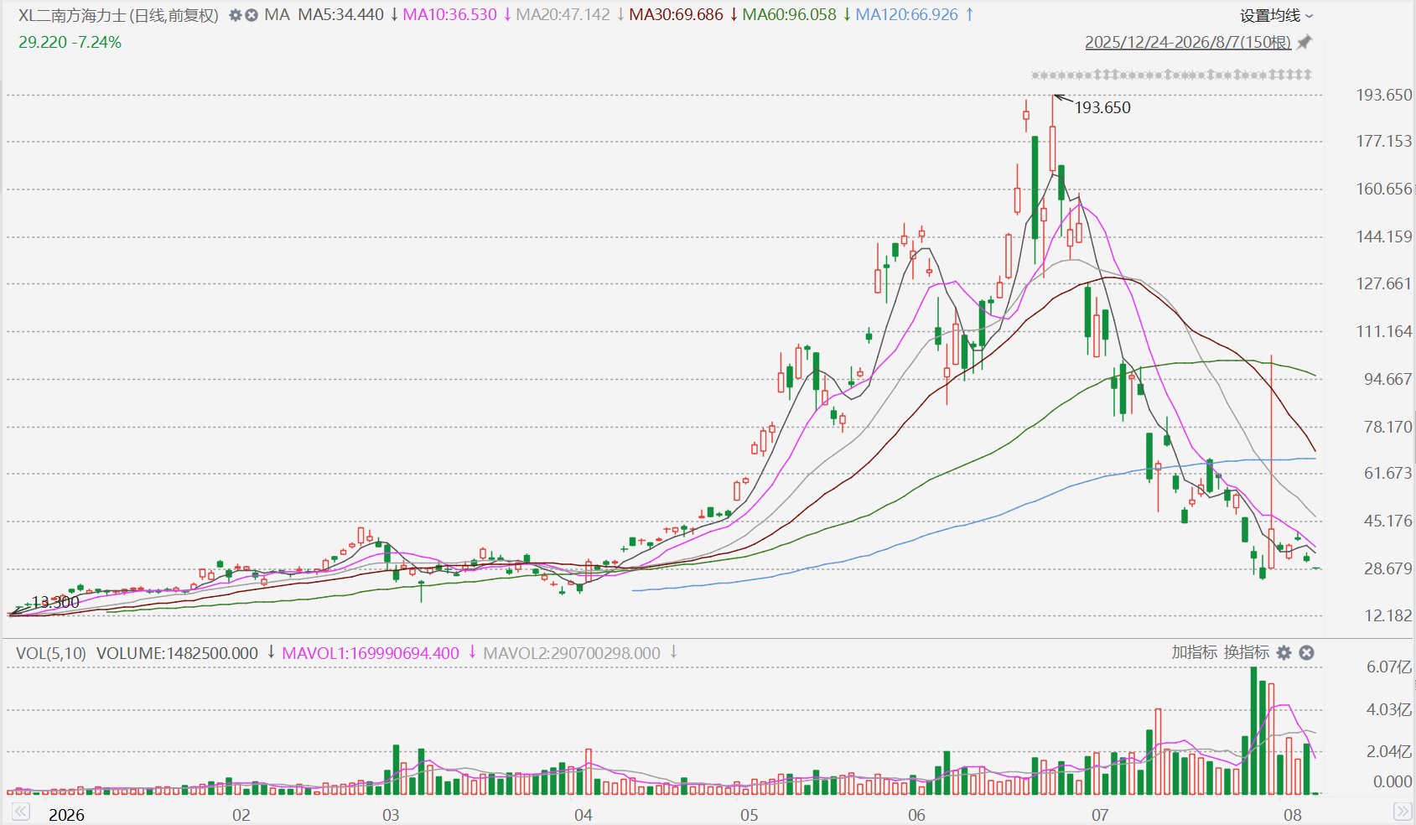The width and height of the screenshot is (1416, 825).
Task: Open the volume indicator settings gear
Action: [x=1284, y=652]
